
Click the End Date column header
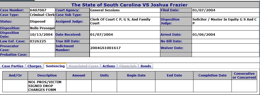pos(174,75)
